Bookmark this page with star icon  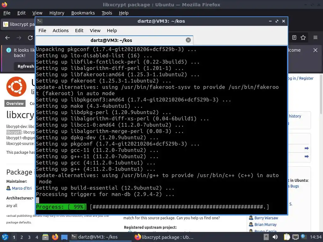tap(303, 37)
